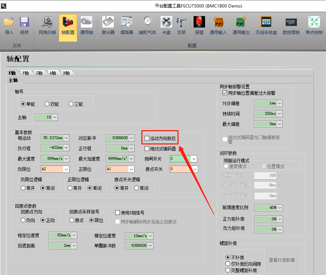Viewport: 326px width, 275px height.
Task: Open the 激光器 laser configuration icon
Action: pyautogui.click(x=108, y=23)
